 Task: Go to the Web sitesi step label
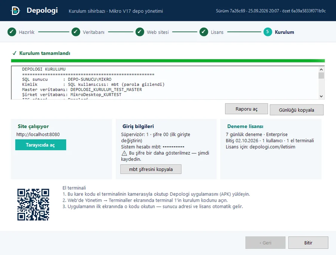tap(158, 32)
